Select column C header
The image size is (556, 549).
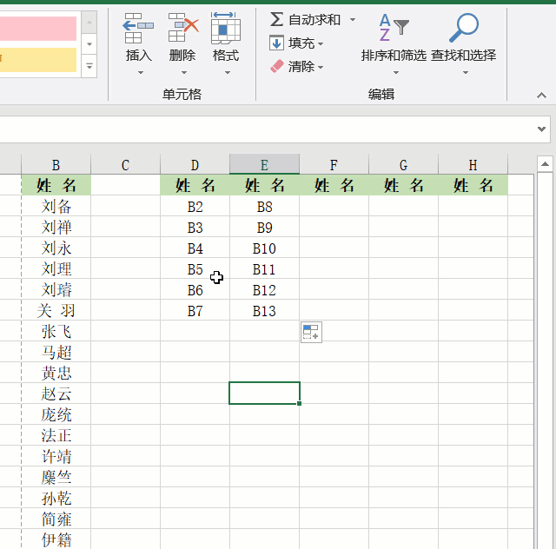pos(125,165)
